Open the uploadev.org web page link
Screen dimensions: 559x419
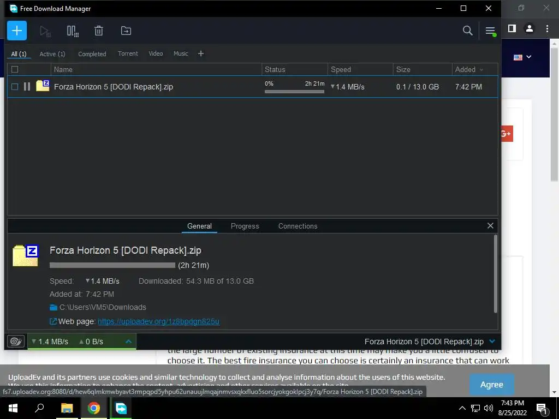click(x=158, y=321)
